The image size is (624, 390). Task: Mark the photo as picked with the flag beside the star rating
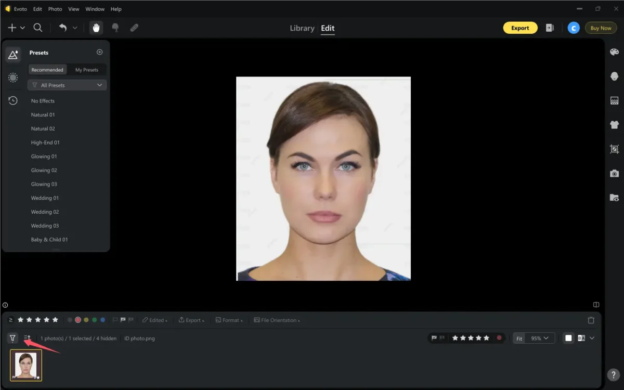point(434,338)
